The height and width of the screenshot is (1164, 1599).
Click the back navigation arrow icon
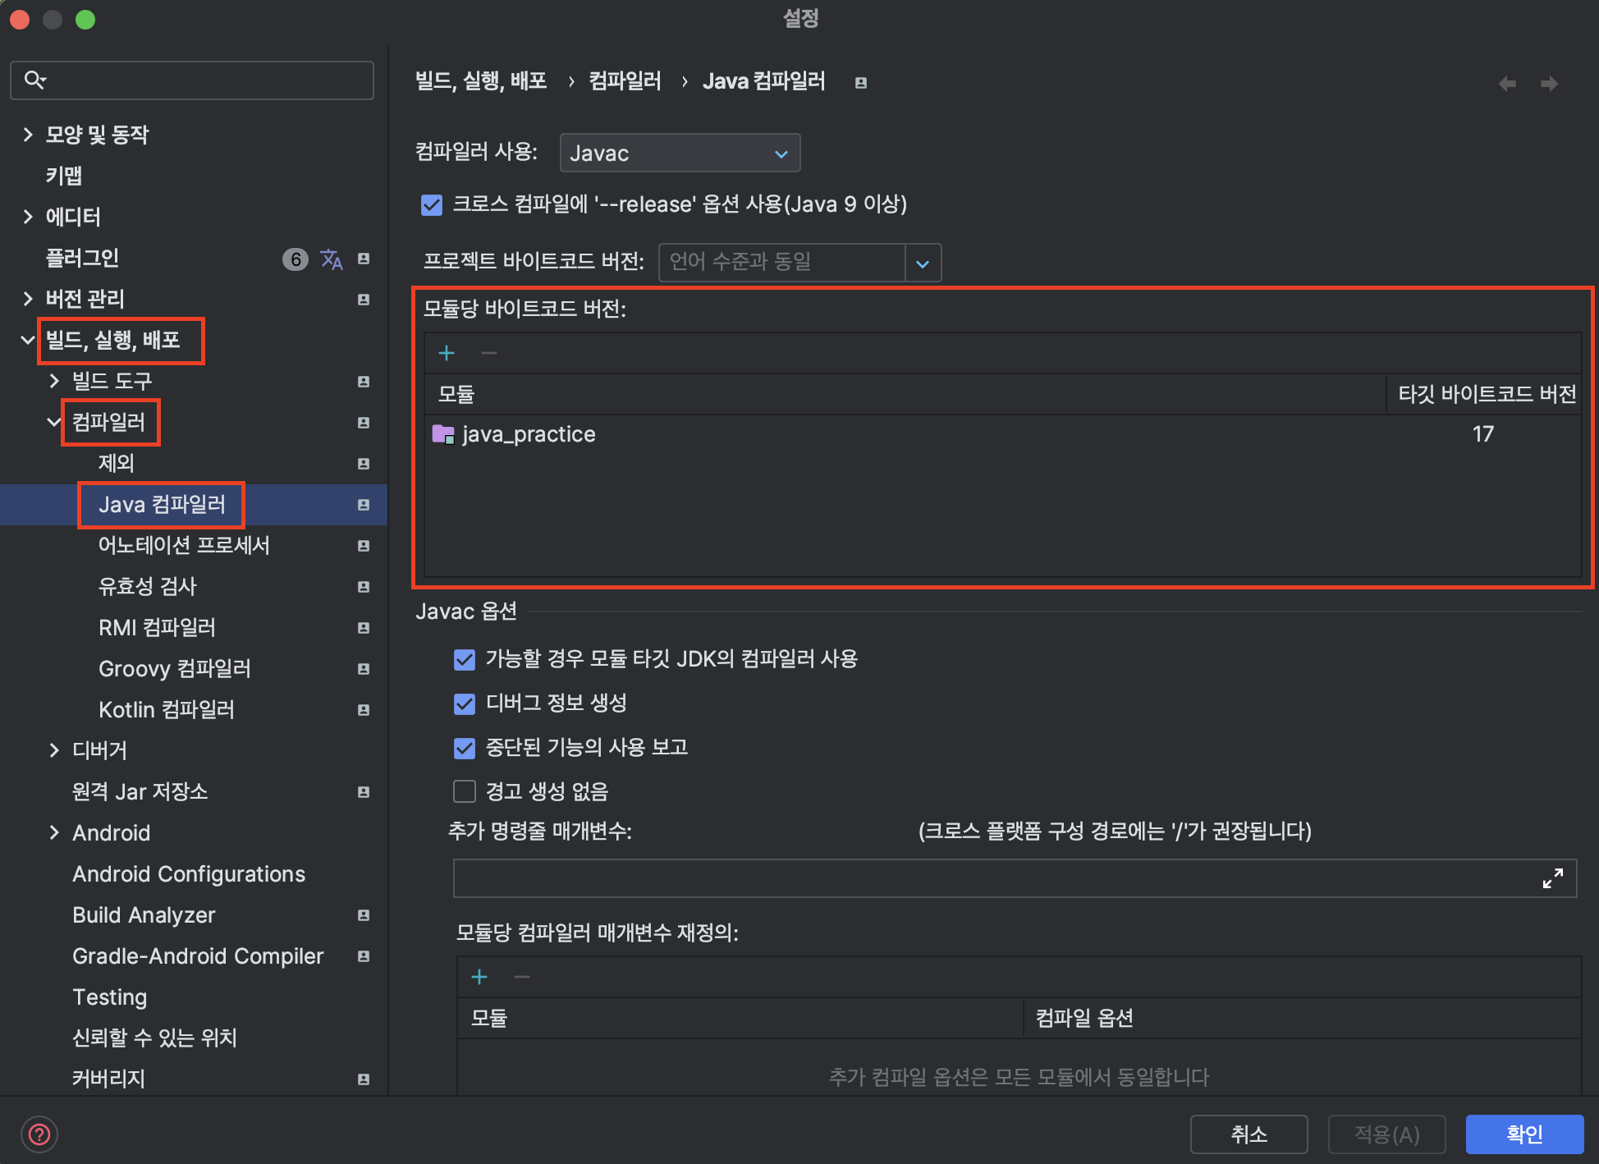1507,84
